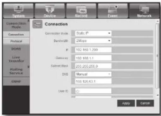Open the Connection Mode Static IP dropdown

93,33
